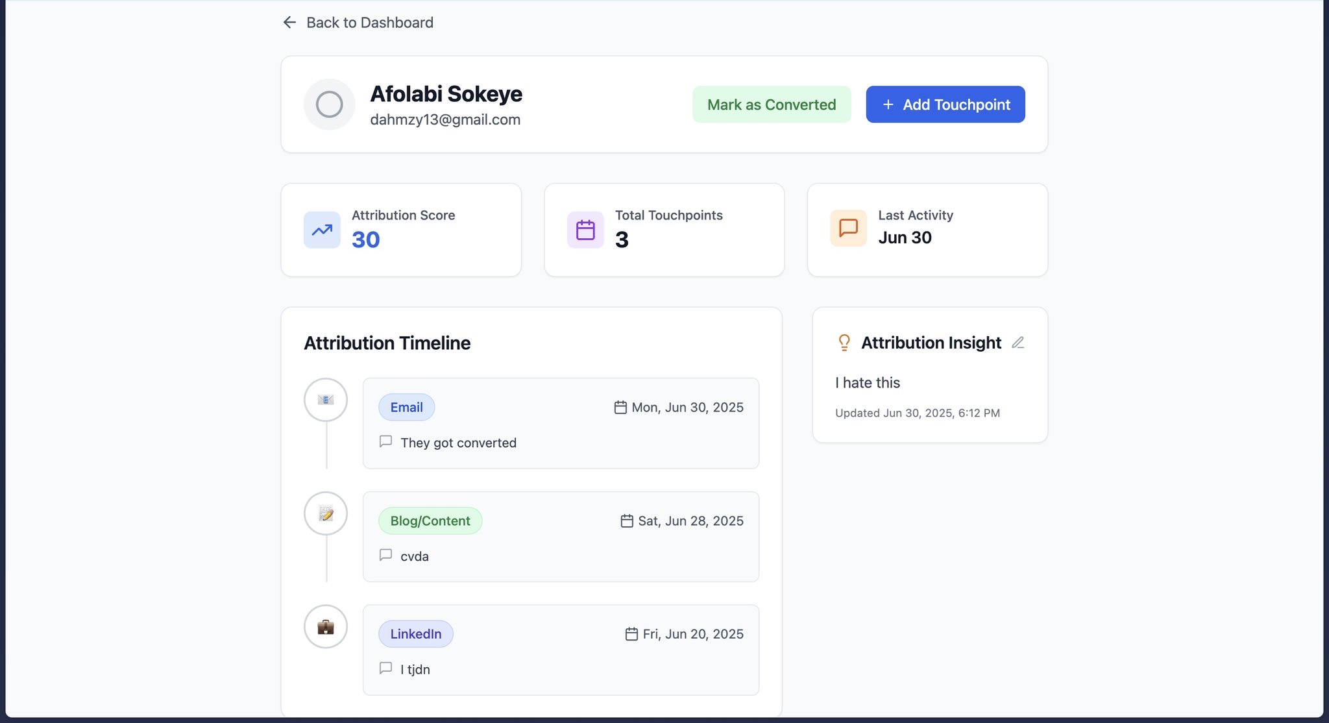Click Back to Dashboard link
The height and width of the screenshot is (723, 1329).
click(369, 23)
